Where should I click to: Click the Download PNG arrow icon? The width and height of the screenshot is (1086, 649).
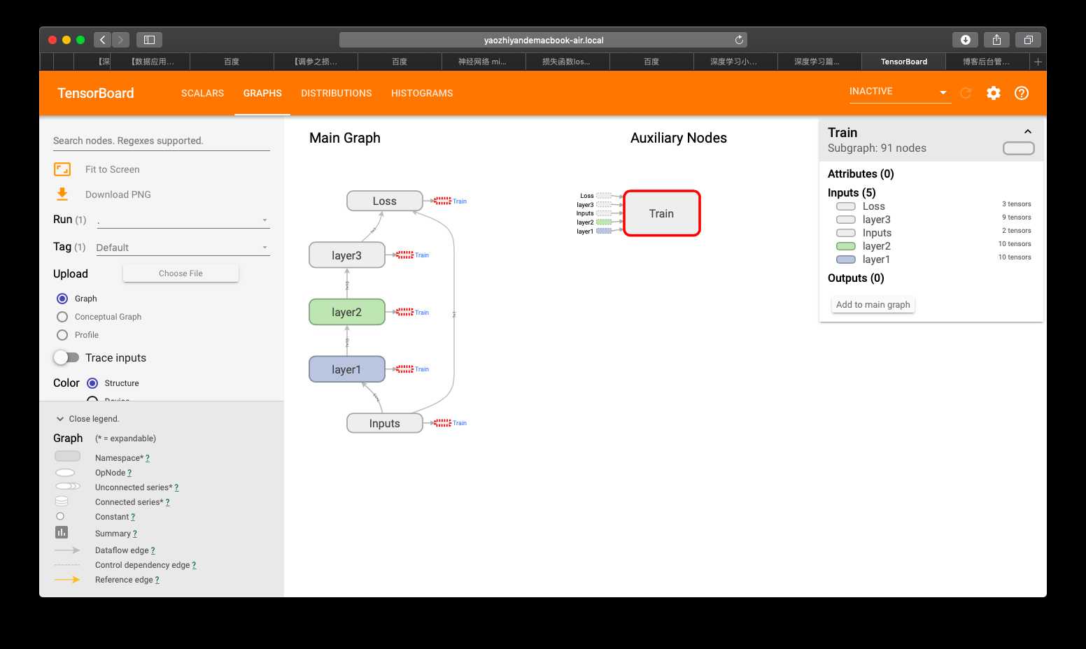coord(62,194)
